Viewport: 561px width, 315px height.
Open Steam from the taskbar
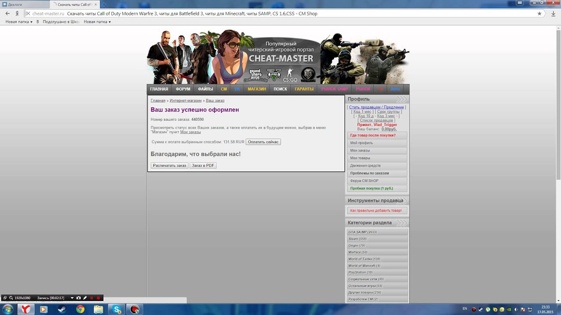coord(62,309)
